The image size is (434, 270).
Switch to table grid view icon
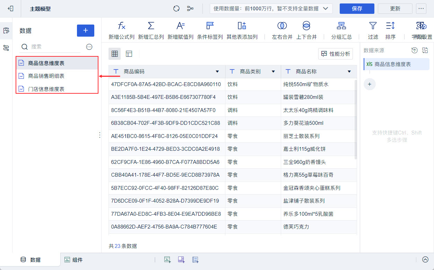click(x=115, y=54)
